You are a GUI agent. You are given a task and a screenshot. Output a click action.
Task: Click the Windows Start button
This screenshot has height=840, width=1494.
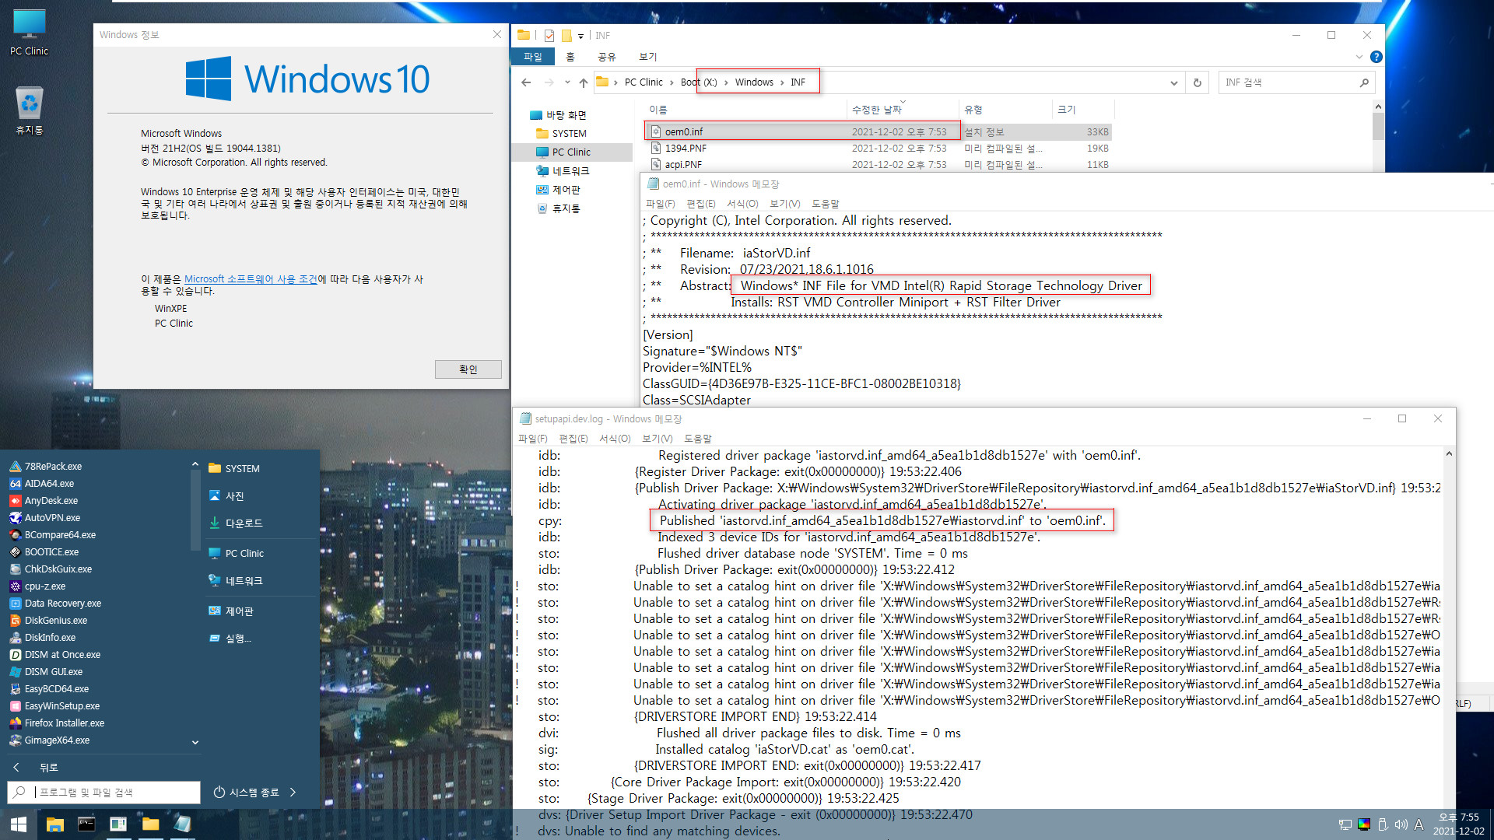click(x=19, y=824)
